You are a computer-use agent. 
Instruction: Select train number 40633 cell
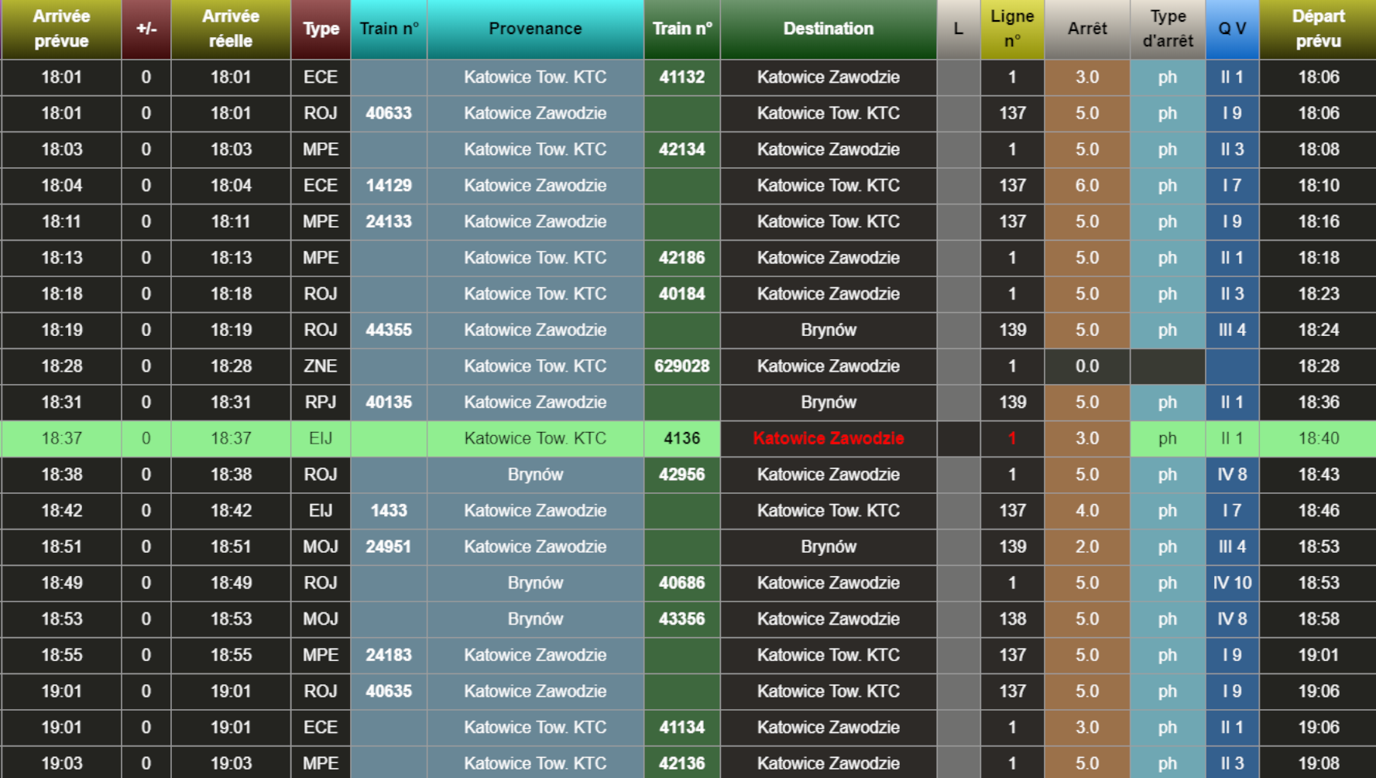[x=389, y=113]
